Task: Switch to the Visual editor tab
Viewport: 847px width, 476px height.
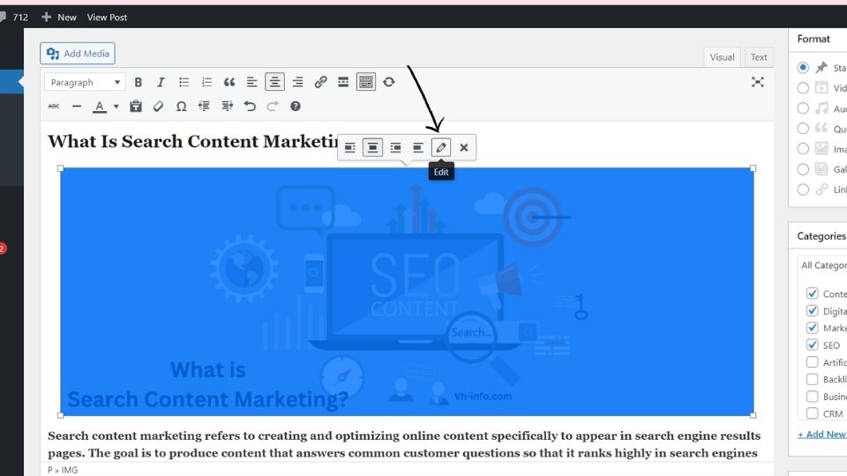Action: pyautogui.click(x=722, y=57)
